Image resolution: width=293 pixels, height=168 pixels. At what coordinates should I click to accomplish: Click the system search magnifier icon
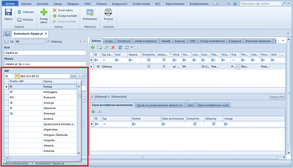(284, 3)
